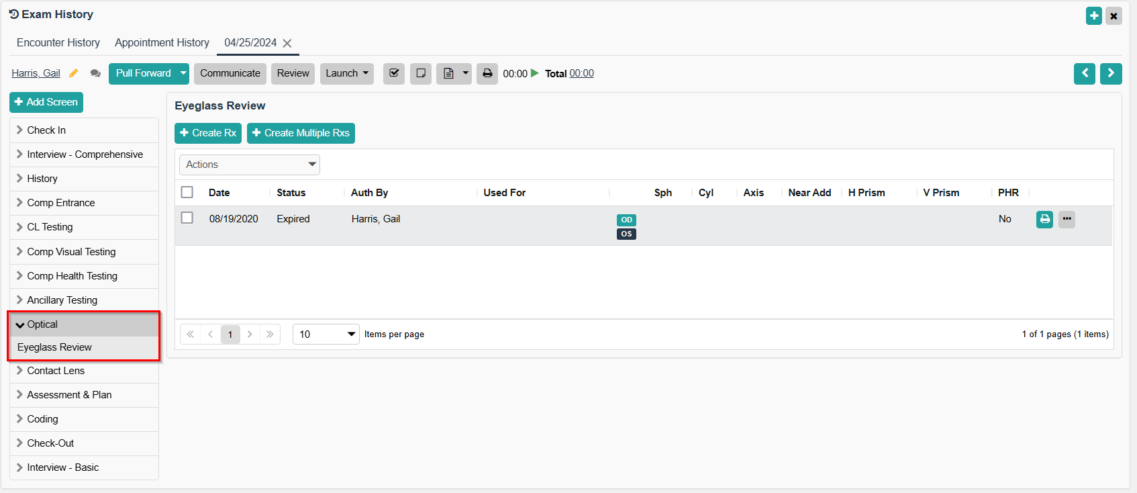Screen dimensions: 1137x493
Task: Expand the Launch dropdown button
Action: point(347,73)
